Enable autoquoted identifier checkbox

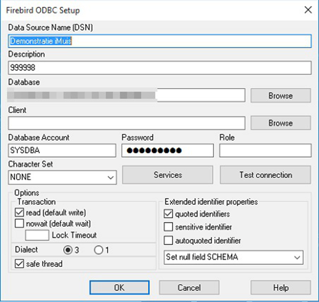pos(168,241)
